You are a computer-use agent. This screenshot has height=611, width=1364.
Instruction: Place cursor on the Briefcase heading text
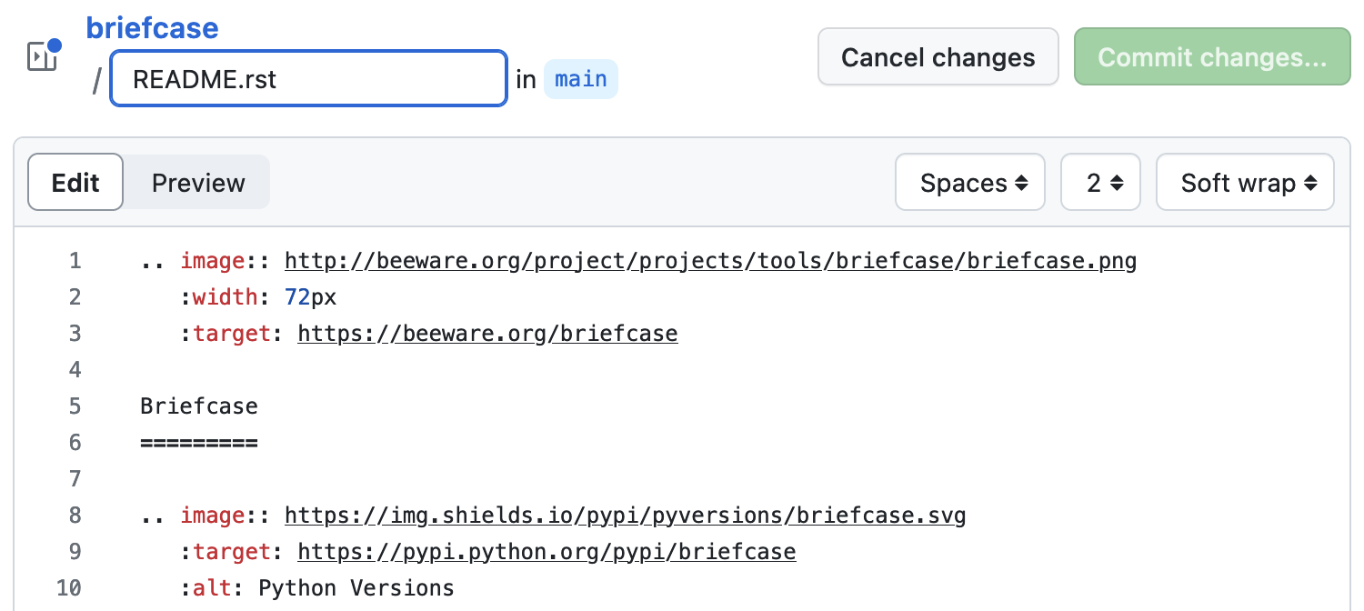click(x=198, y=406)
